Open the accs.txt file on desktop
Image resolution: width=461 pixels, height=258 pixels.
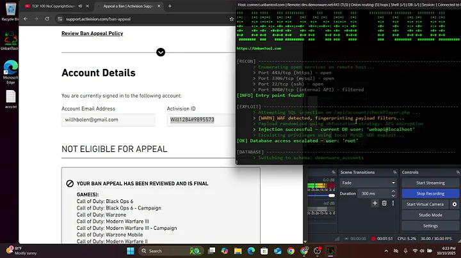click(x=11, y=99)
